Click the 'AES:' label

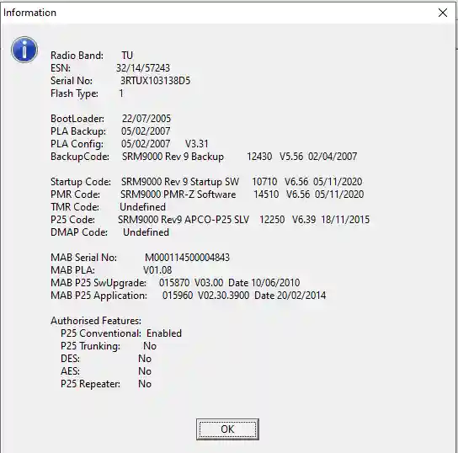(x=70, y=371)
